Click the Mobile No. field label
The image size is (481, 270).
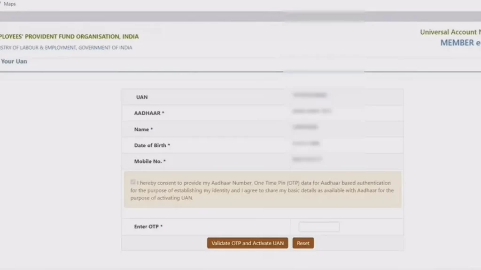(150, 161)
